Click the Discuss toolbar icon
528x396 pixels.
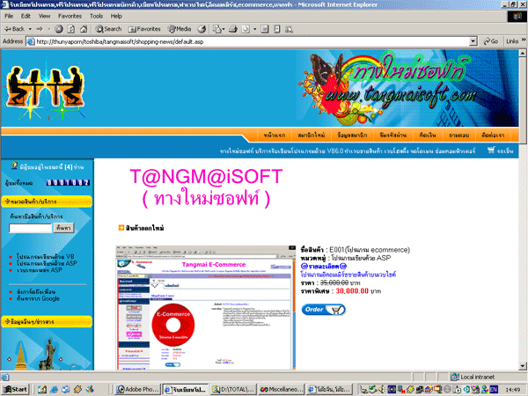click(265, 29)
